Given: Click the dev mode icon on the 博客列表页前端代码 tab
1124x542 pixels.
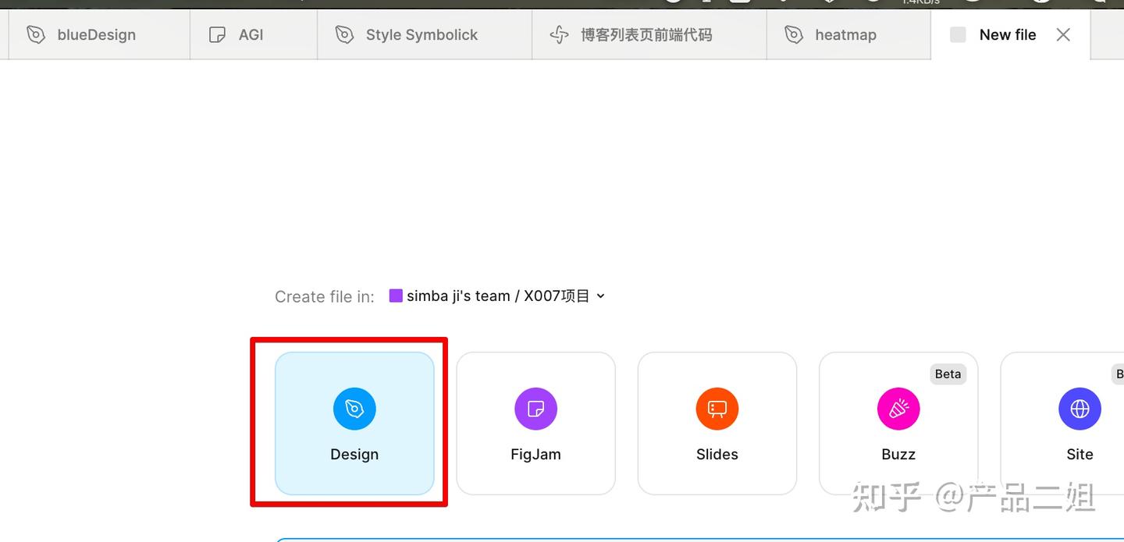Looking at the screenshot, I should click(559, 34).
